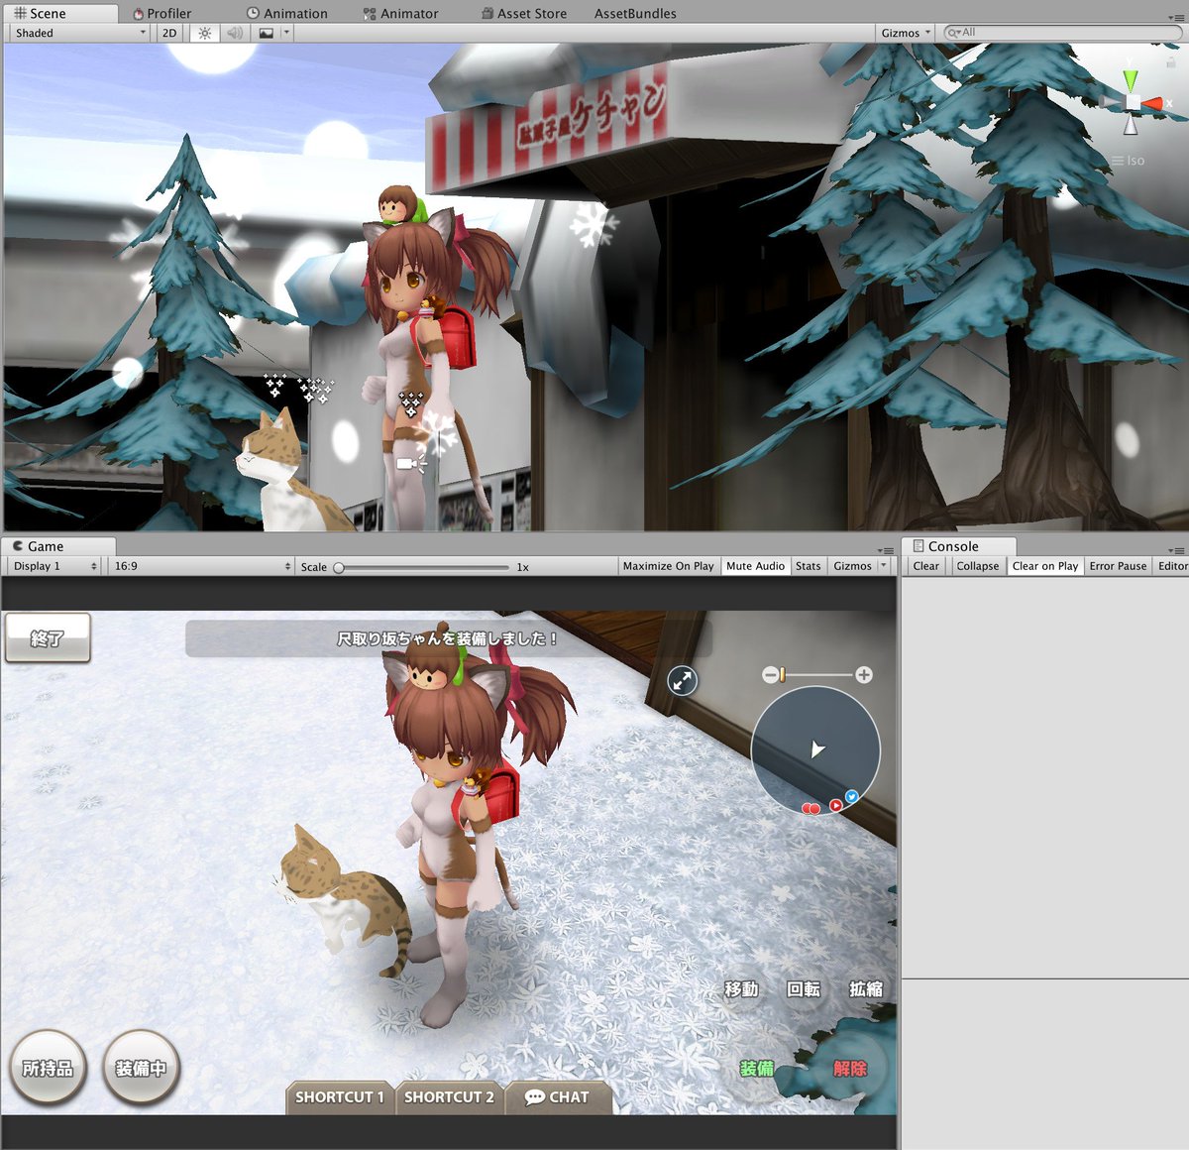Open the CHAT tab
The image size is (1189, 1150).
557,1097
